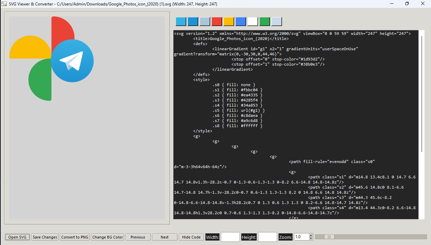Go to the Next SVG file
This screenshot has width=431, height=245.
pos(165,237)
